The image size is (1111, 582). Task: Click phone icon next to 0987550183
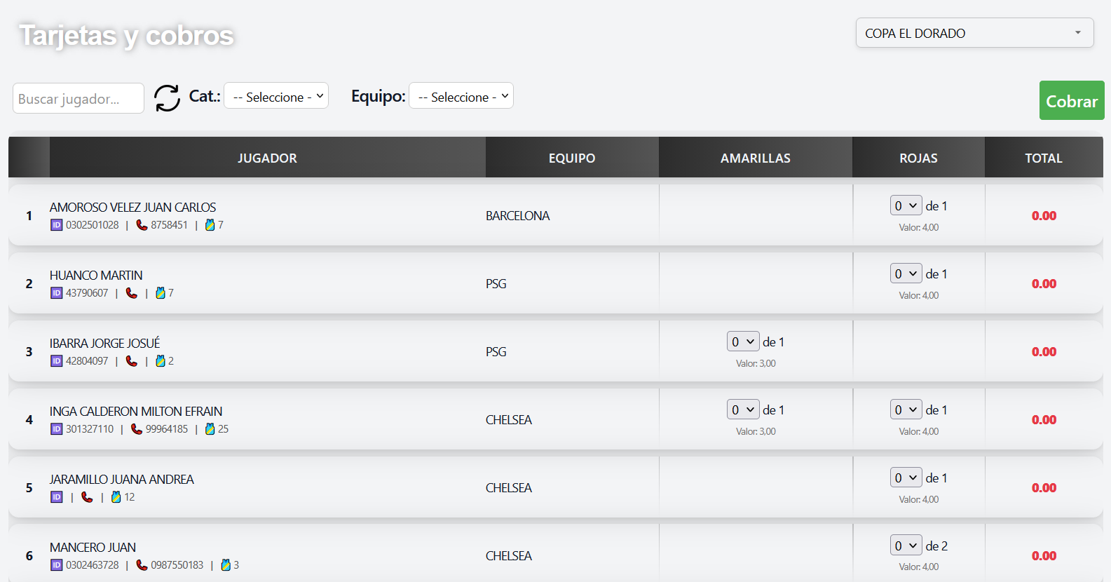[142, 565]
